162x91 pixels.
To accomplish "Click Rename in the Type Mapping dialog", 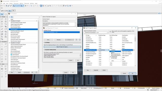I will coord(59,40).
